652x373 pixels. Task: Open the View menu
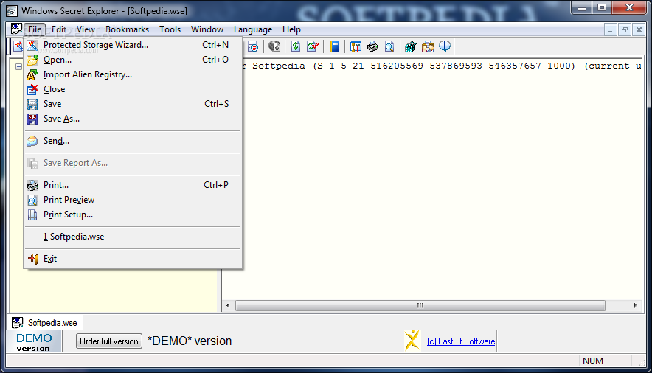(x=86, y=29)
